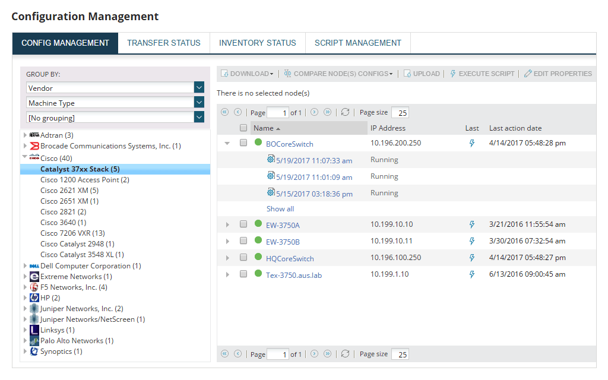Expand the Juniper Networks, Inc. tree node
Screen dimensions: 608x380
[25, 309]
